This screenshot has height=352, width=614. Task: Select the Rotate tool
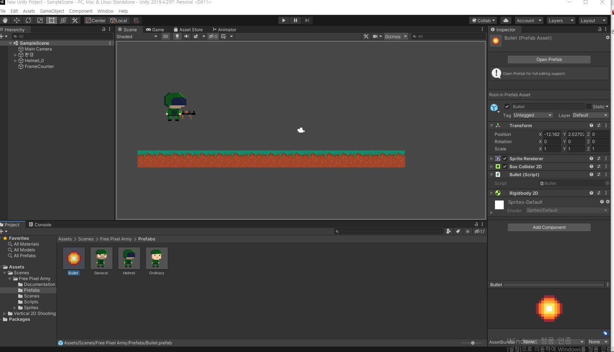(28, 20)
